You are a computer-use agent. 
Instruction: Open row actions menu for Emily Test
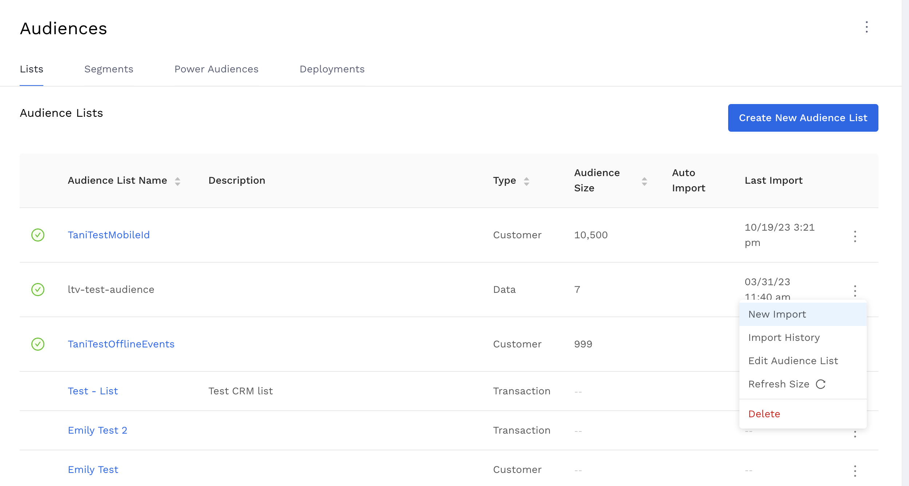point(855,471)
